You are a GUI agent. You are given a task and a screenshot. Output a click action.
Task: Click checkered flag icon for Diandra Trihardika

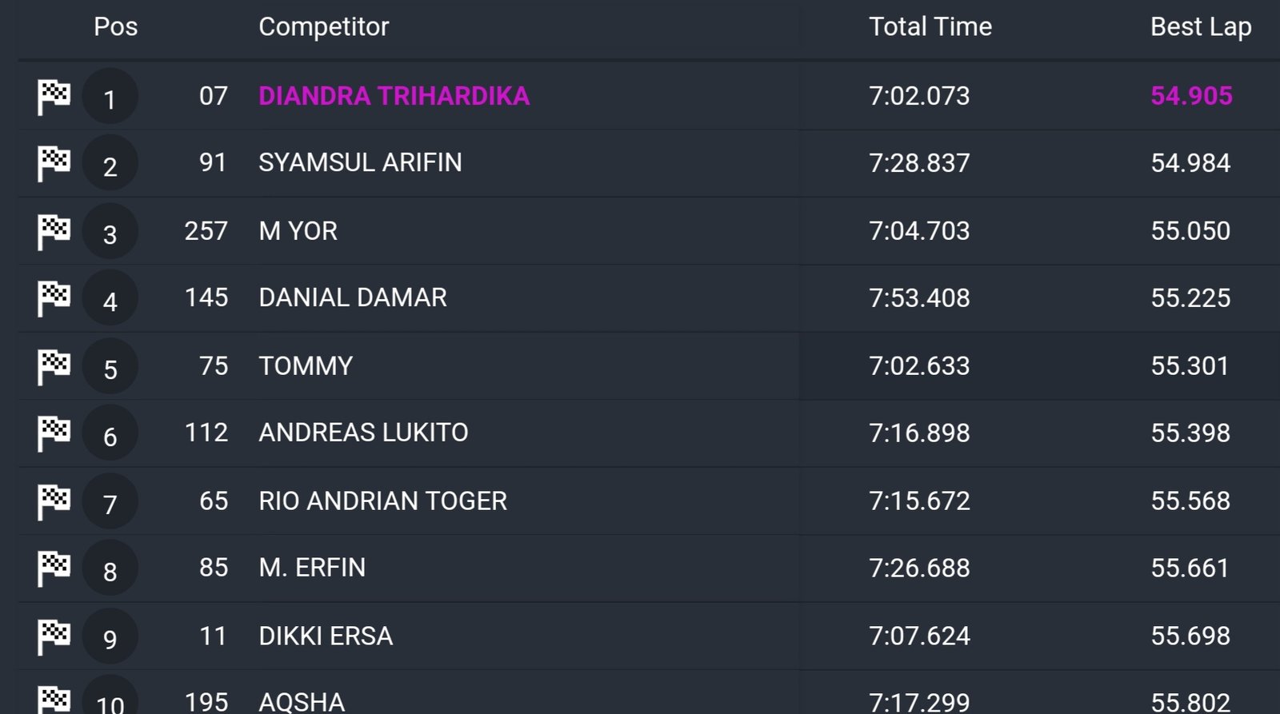[x=54, y=98]
